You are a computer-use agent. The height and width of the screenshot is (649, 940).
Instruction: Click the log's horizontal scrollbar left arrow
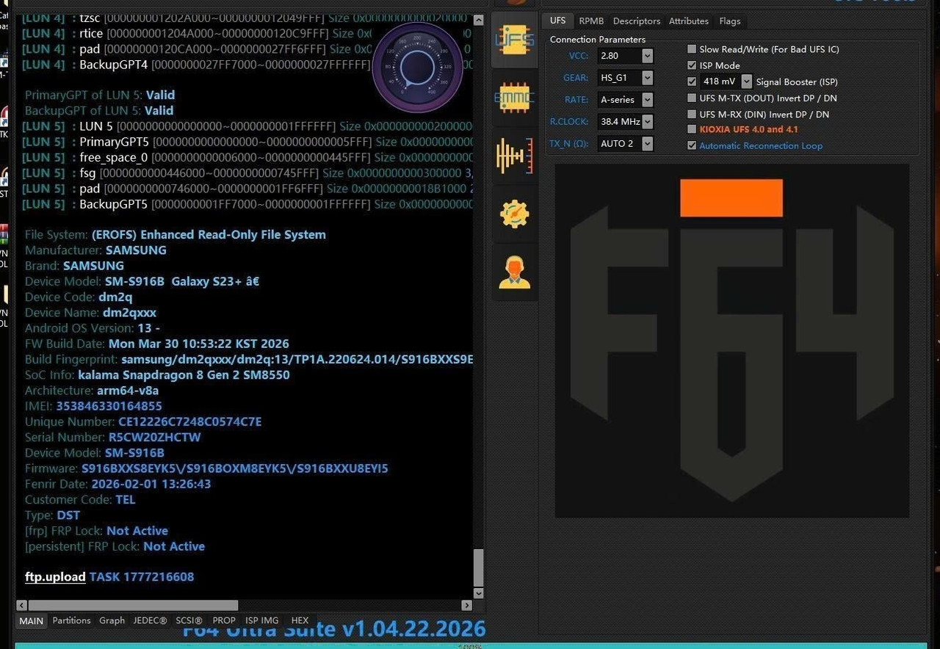[22, 605]
